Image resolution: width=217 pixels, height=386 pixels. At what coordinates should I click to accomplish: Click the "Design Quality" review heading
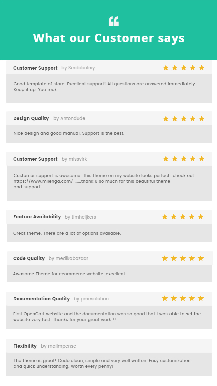31,118
